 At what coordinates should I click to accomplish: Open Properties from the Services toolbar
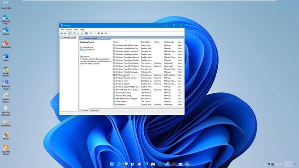(75, 33)
